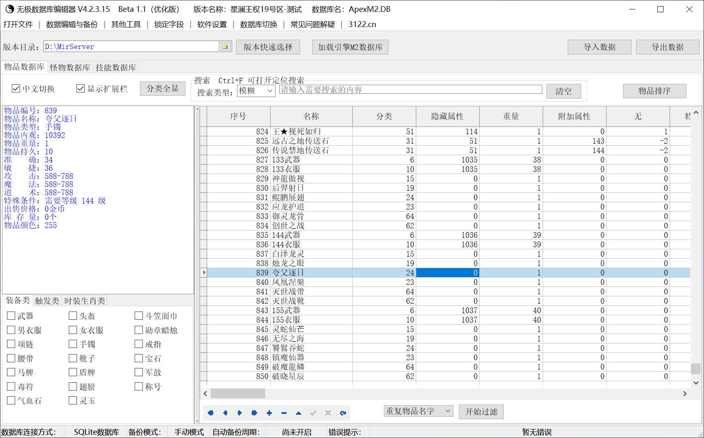This screenshot has height=438, width=704.
Task: Toggle 中文切换 checkbox
Action: [16, 88]
